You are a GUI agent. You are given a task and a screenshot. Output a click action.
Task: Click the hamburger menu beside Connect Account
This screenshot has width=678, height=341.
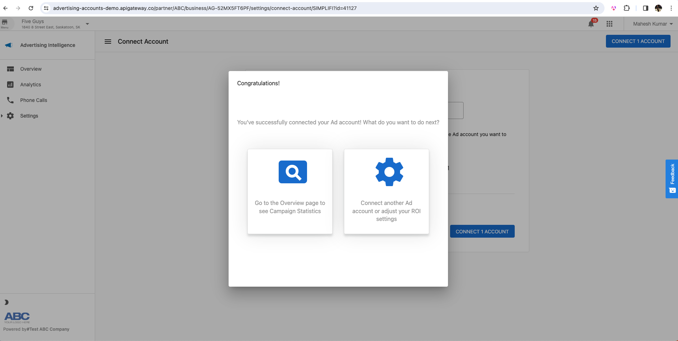[108, 42]
